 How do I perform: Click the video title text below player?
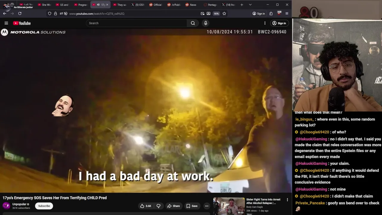coord(55,198)
